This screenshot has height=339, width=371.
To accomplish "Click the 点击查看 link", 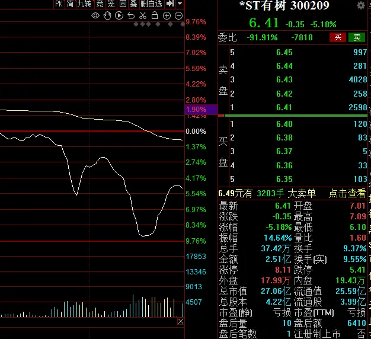I will pyautogui.click(x=347, y=194).
